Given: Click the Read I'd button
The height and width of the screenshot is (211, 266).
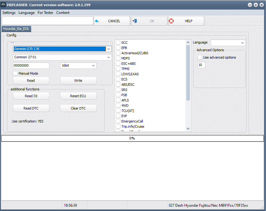Looking at the screenshot, I should (31, 96).
